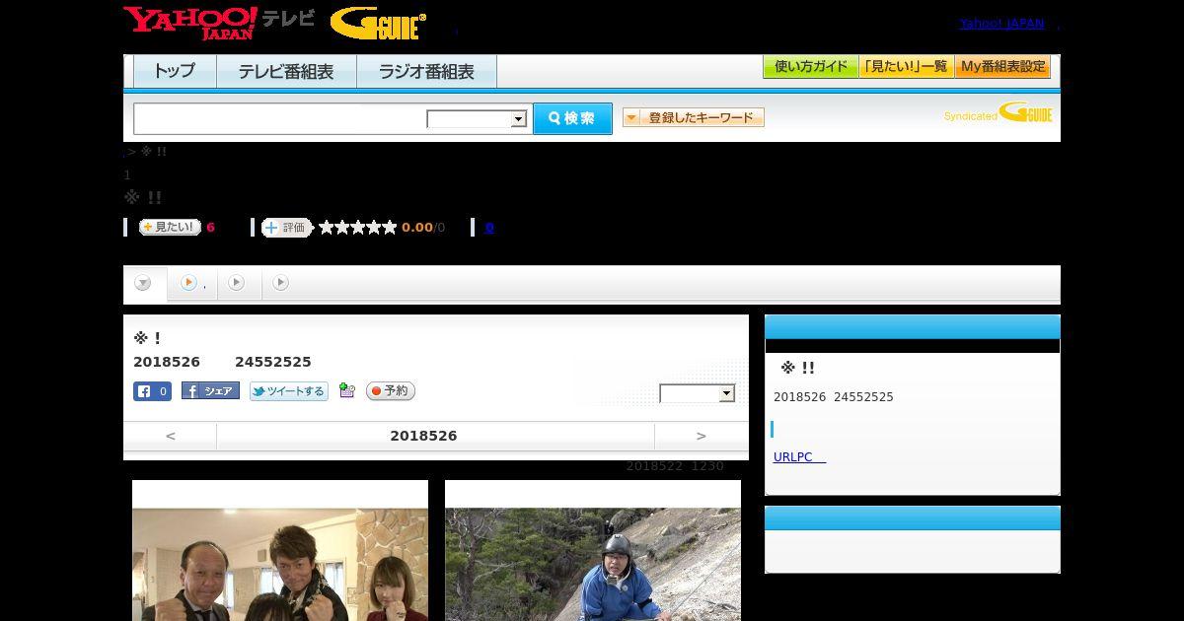Screen dimensions: 1184x621
Task: Expand 登録したキーワード dropdown
Action: (x=694, y=117)
